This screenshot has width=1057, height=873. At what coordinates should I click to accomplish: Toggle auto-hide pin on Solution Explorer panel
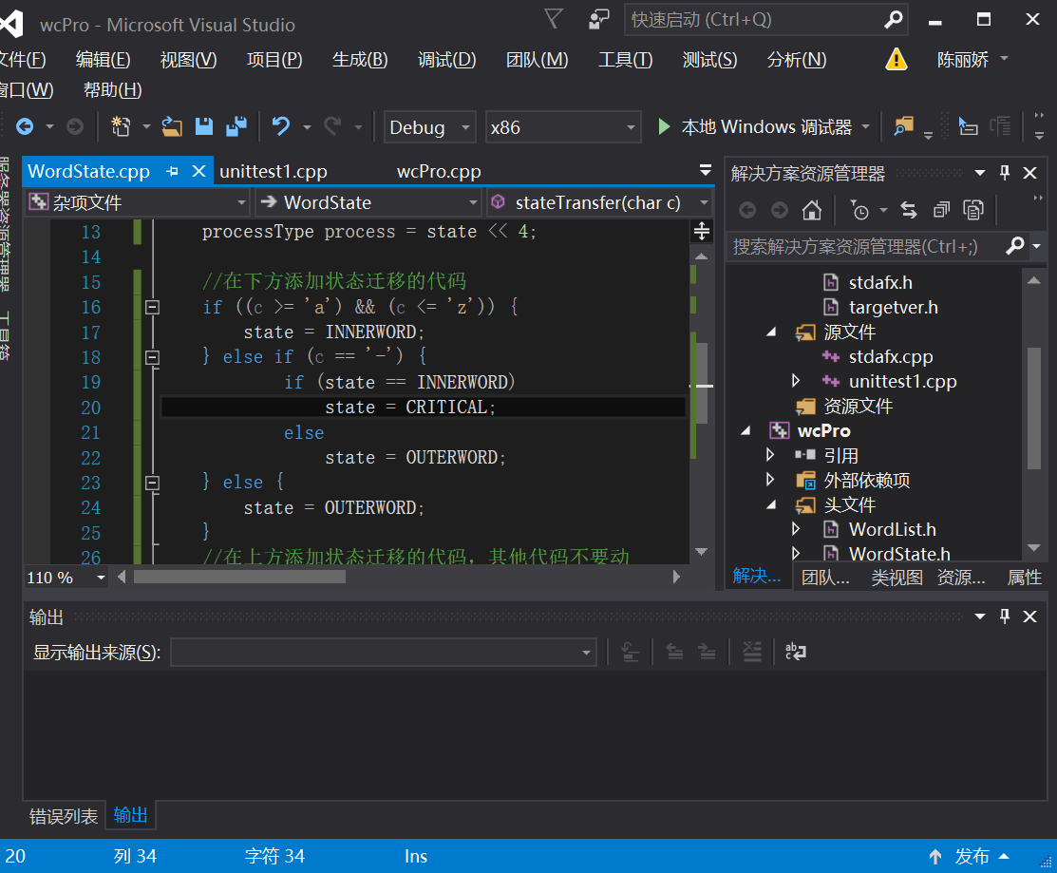coord(1005,173)
